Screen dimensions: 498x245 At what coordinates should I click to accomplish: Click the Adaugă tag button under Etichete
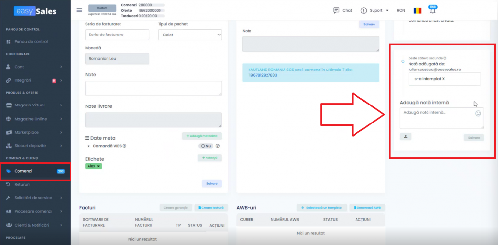tap(210, 157)
